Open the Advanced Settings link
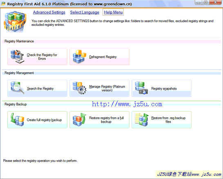223x179 pixels. [x=49, y=12]
